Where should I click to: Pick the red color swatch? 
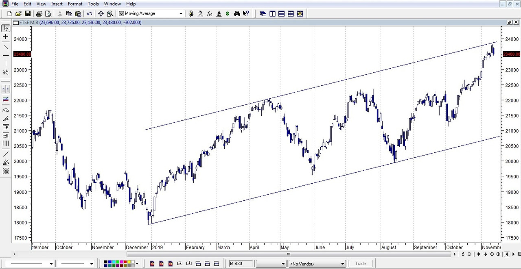(x=125, y=262)
